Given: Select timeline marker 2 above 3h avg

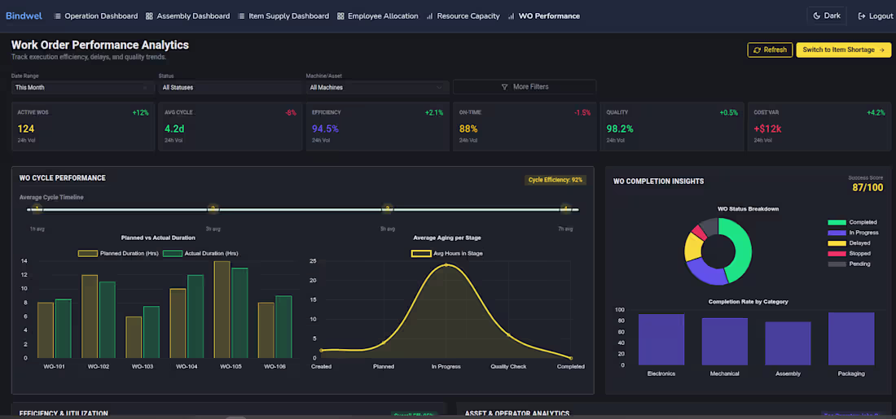Looking at the screenshot, I should 213,210.
